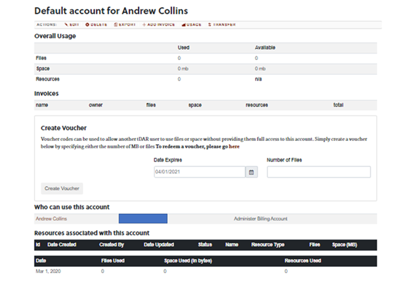Screen dimensions: 404x294
Task: Open the Usage chart action
Action: (192, 25)
